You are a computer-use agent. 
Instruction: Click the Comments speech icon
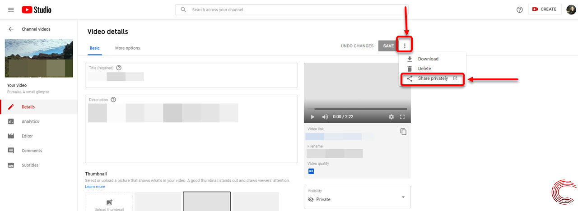[x=11, y=151]
